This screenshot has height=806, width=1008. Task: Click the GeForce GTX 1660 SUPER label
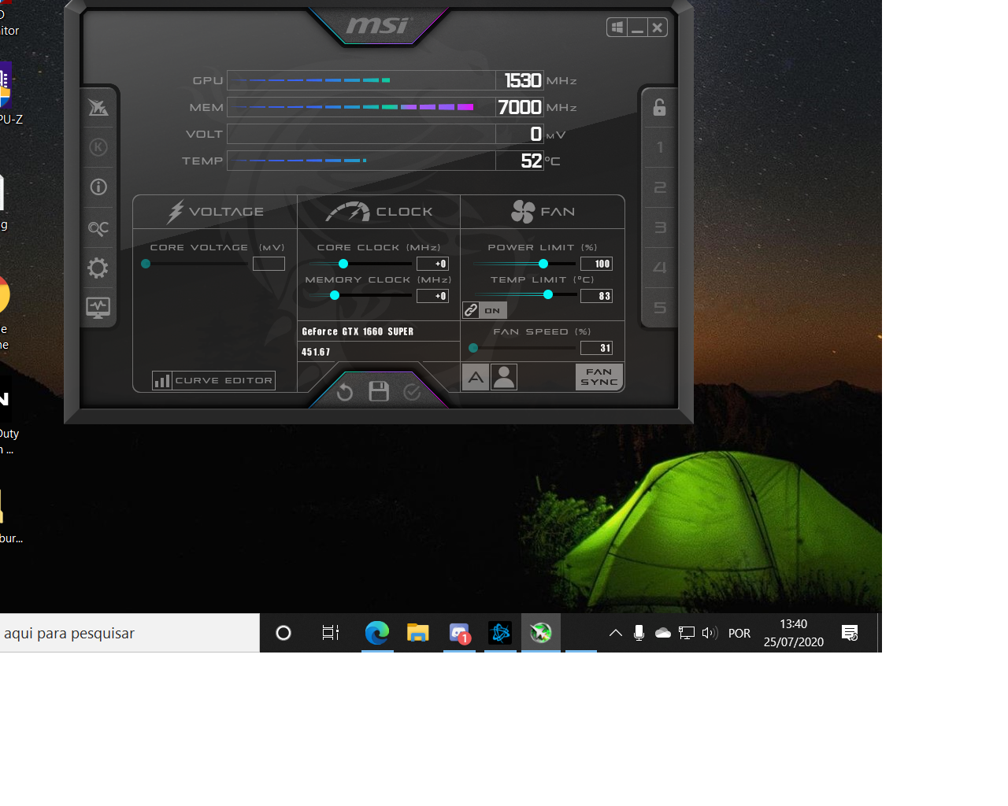(x=358, y=331)
